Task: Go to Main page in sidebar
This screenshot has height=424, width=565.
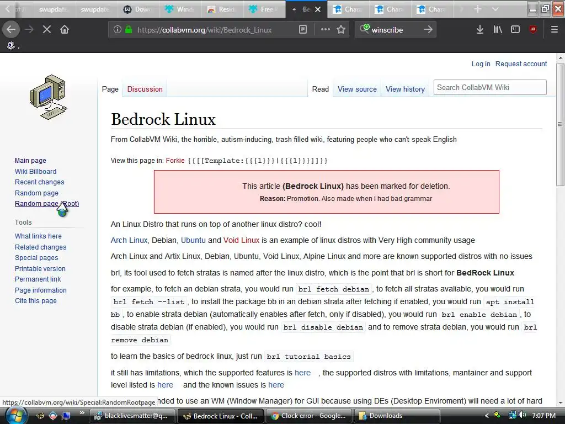Action: (x=30, y=161)
